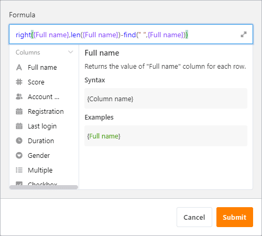Click the {Full name} example text
This screenshot has width=262, height=236.
point(104,136)
